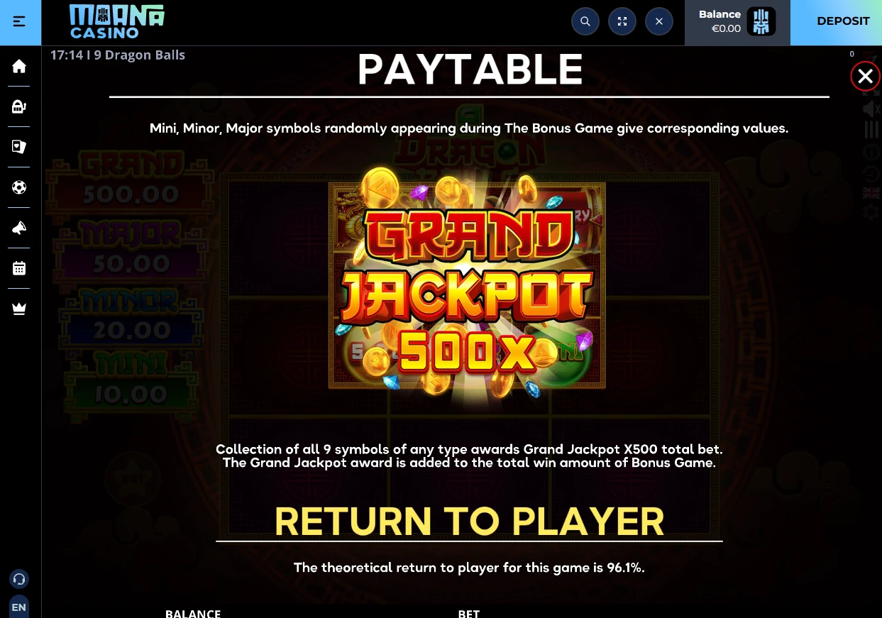Close the game with the header X button

(x=659, y=21)
